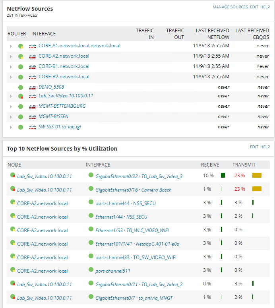Click interface status icon for GigabitEthernet0/16 Camera Bosch
This screenshot has width=275, height=308.
(x=91, y=188)
